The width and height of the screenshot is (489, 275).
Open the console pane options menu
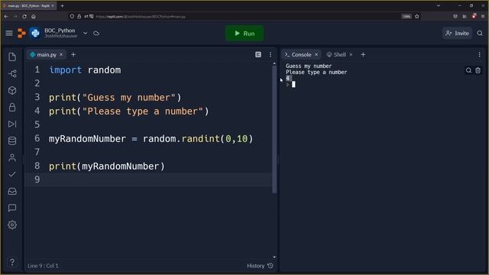(479, 54)
